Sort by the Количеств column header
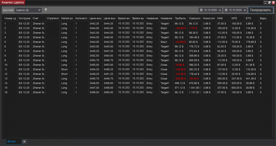 point(81,19)
